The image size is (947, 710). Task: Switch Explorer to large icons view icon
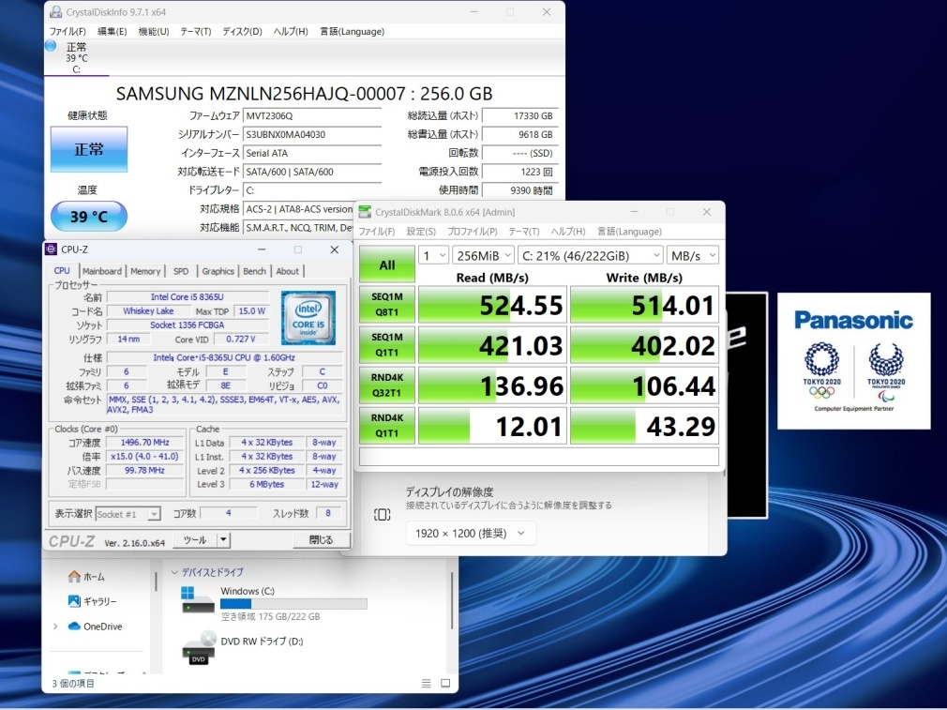point(443,683)
